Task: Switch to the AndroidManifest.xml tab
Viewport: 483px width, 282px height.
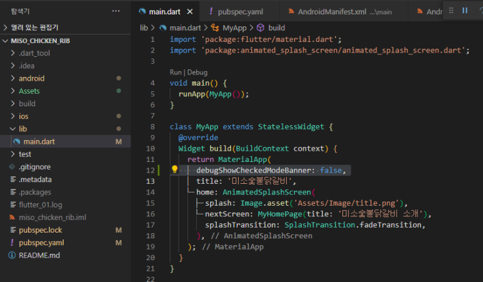Action: click(344, 12)
